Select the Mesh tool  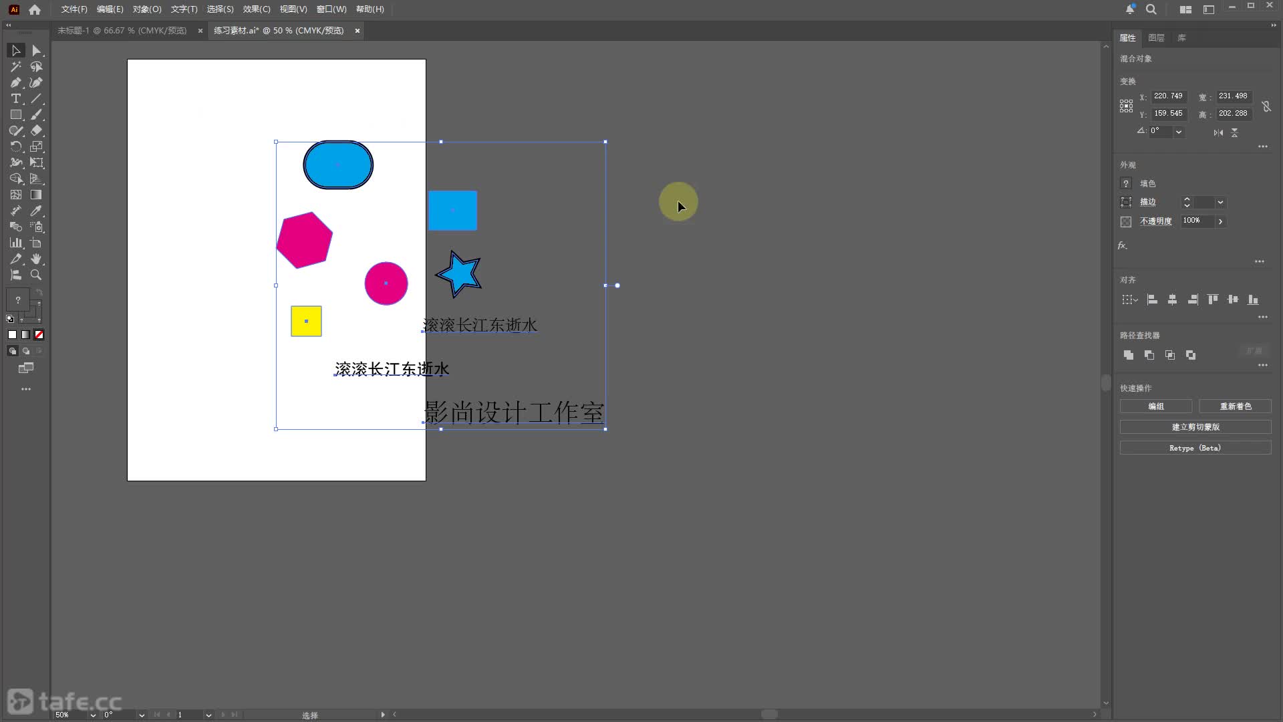pyautogui.click(x=16, y=195)
